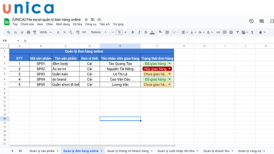
Task: Open the Dữ liệu menu
Action: pos(77,24)
